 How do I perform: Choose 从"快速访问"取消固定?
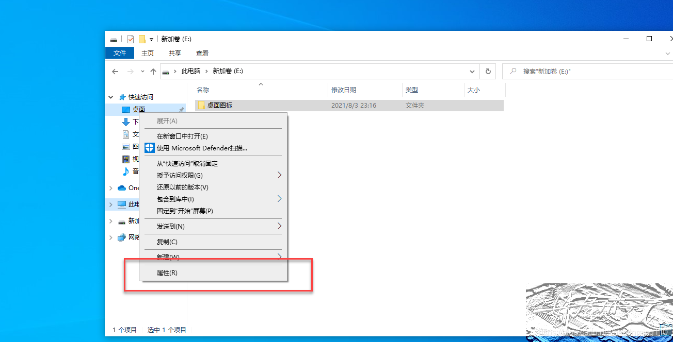click(213, 164)
